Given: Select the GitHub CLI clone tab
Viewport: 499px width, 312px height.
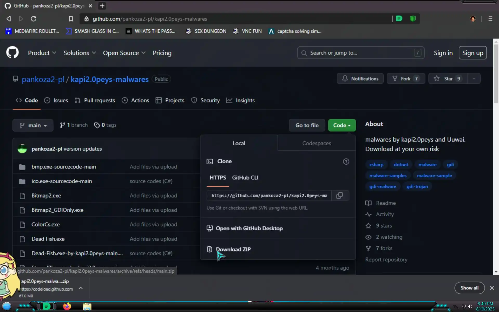Looking at the screenshot, I should 245,178.
